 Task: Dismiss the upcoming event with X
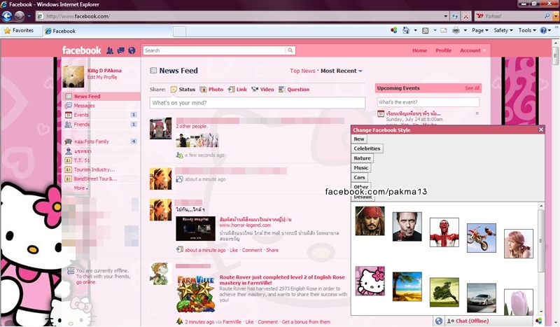point(477,113)
